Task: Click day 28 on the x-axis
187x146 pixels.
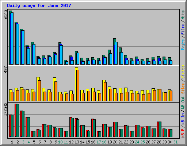Action: [159, 142]
